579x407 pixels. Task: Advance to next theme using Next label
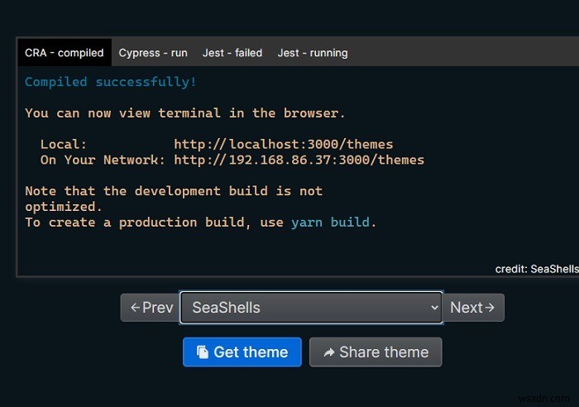pyautogui.click(x=467, y=307)
